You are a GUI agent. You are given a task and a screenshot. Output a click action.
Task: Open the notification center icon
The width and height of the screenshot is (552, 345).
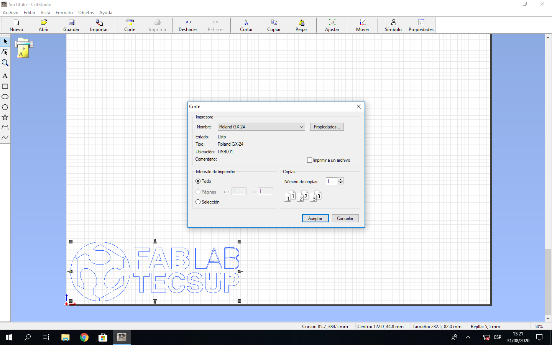(x=539, y=337)
